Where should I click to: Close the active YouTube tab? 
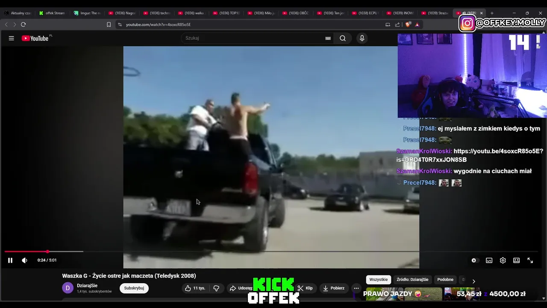pyautogui.click(x=481, y=13)
